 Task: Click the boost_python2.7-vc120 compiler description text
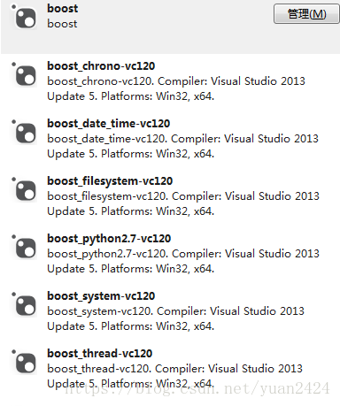pos(183,261)
